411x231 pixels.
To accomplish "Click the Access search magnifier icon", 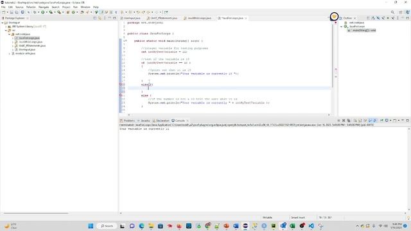I will [x=392, y=12].
